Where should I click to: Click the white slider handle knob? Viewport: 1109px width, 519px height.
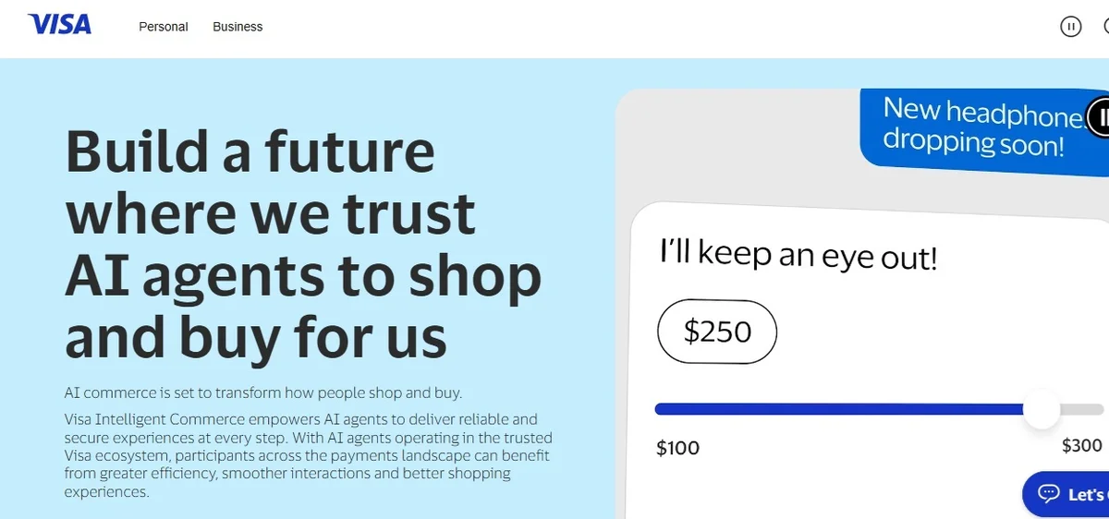(x=1042, y=409)
